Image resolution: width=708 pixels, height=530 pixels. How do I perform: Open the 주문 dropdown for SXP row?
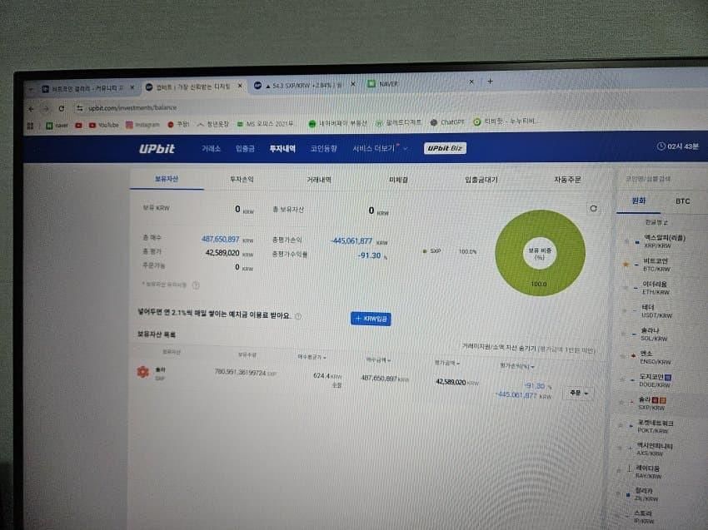coord(578,391)
